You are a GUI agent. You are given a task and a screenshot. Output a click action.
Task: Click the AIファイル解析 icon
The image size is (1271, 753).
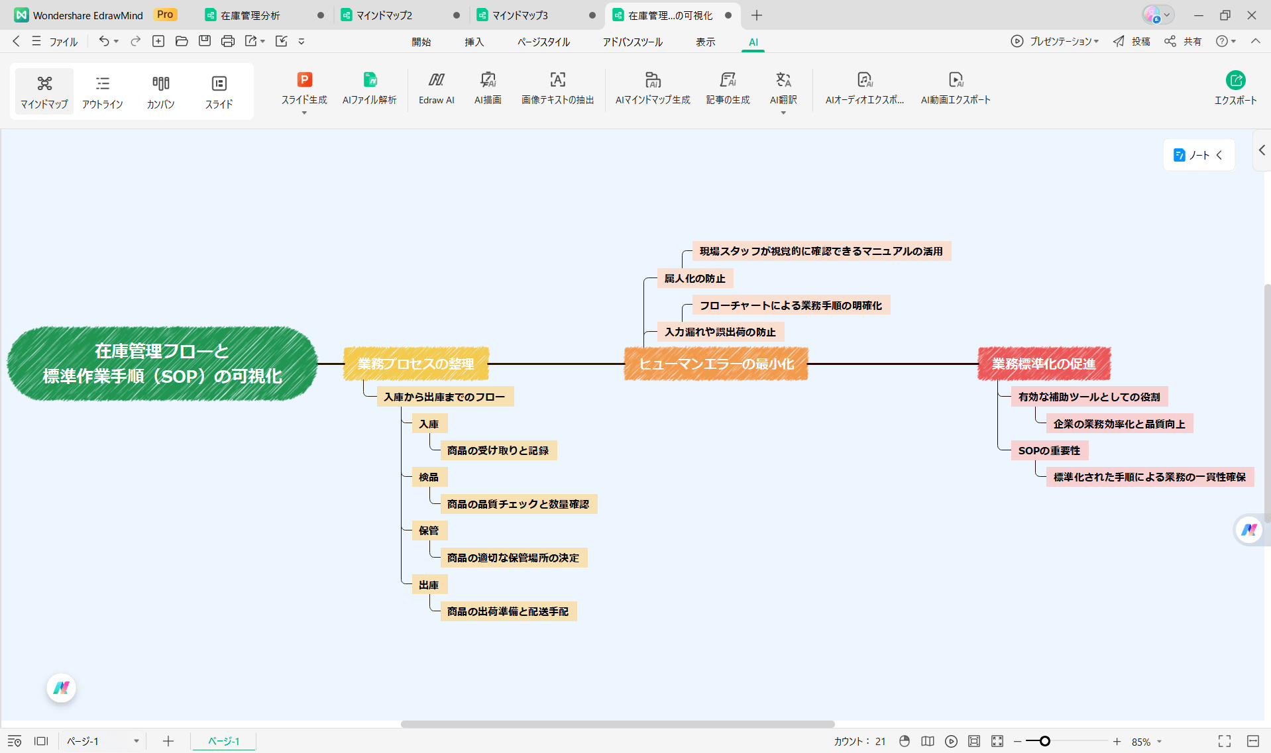[369, 81]
